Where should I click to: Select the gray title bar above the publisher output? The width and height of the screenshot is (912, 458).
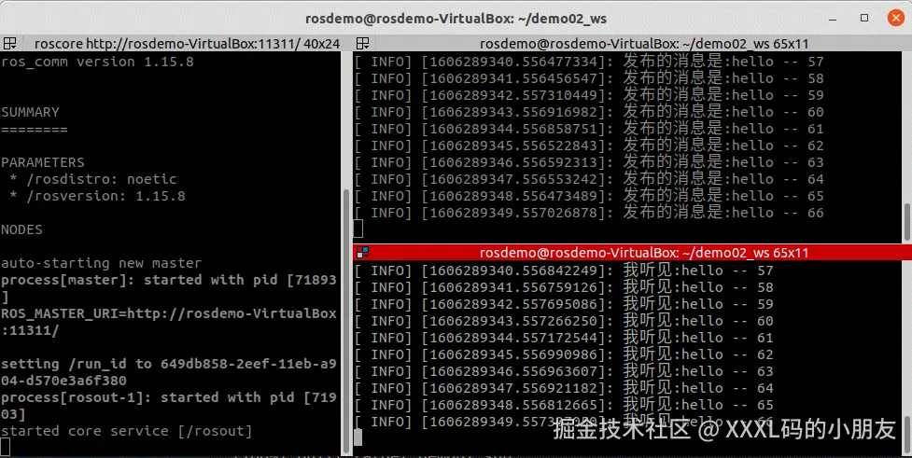[x=632, y=44]
